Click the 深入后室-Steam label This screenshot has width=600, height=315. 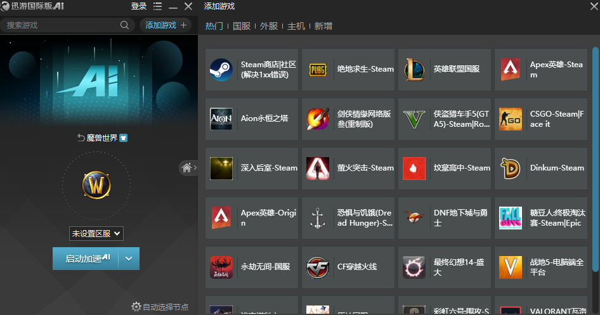(x=269, y=168)
